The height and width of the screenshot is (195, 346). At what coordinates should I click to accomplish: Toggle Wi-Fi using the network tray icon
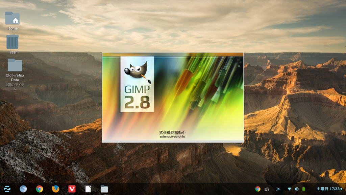coord(289,189)
